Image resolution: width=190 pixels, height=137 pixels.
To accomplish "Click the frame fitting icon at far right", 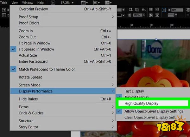I will coord(188,10).
